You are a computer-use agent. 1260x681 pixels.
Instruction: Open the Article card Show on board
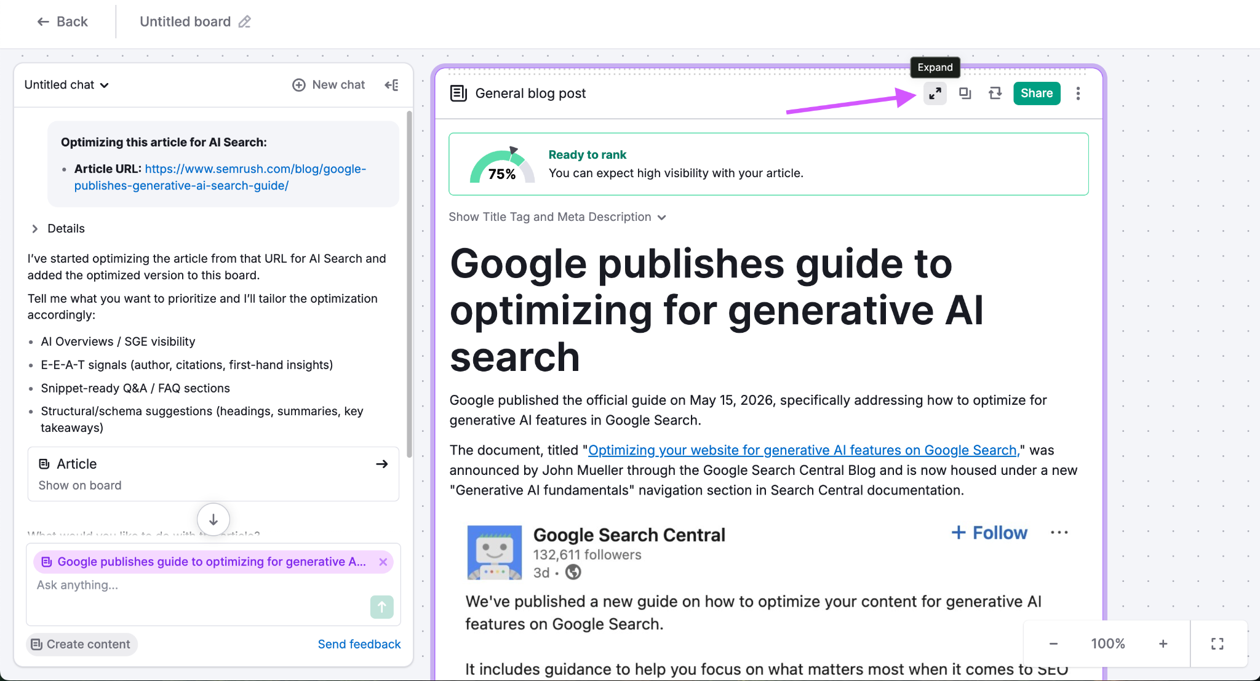point(213,474)
